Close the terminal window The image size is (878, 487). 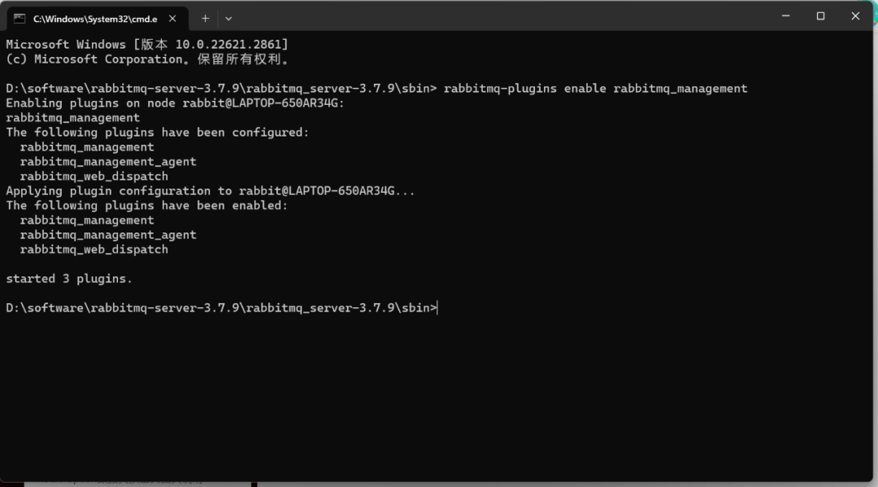coord(855,16)
